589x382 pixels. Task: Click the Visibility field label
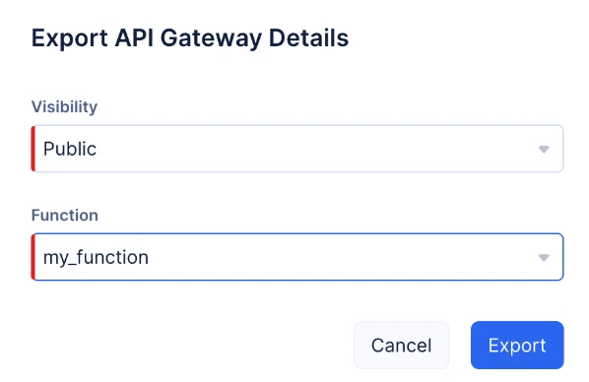point(64,107)
